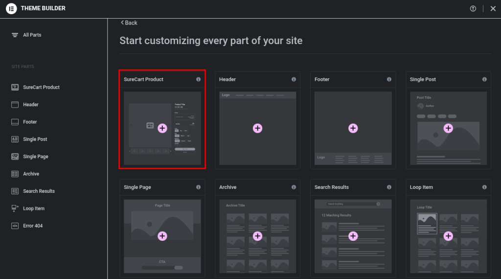Go back using the Back link

click(x=129, y=23)
